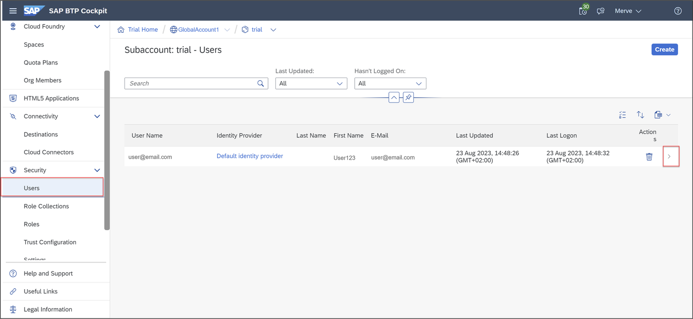693x319 pixels.
Task: Click the Connectivity sidebar icon
Action: (13, 116)
